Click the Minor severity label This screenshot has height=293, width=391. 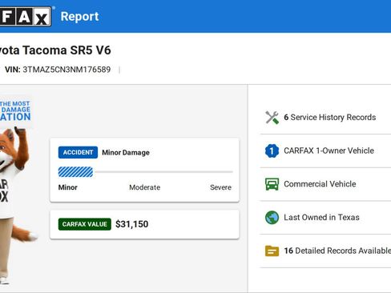(68, 187)
